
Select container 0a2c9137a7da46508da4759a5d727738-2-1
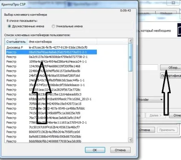(51, 57)
